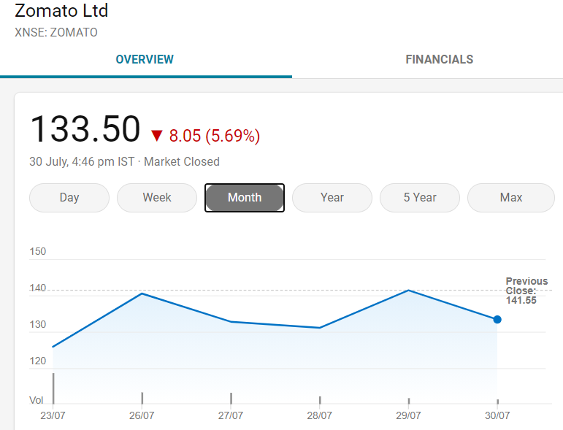This screenshot has height=430, width=563.
Task: Click the Zomato Ltd heading
Action: pyautogui.click(x=61, y=10)
